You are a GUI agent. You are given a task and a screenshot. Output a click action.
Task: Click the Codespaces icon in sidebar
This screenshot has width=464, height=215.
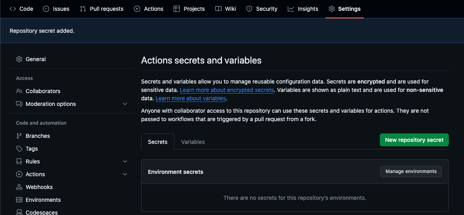point(19,212)
